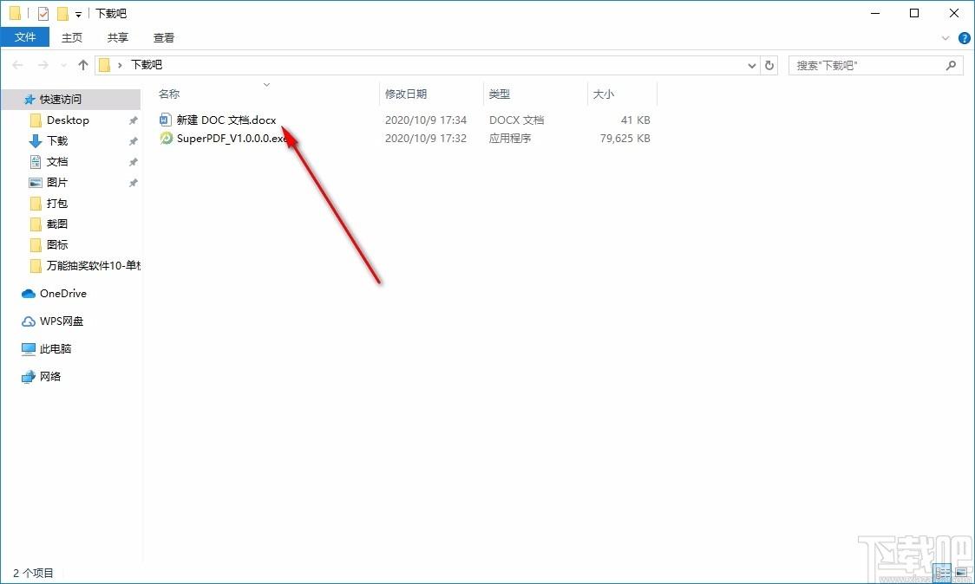The image size is (975, 584).
Task: Open Help with the question mark icon
Action: point(964,38)
